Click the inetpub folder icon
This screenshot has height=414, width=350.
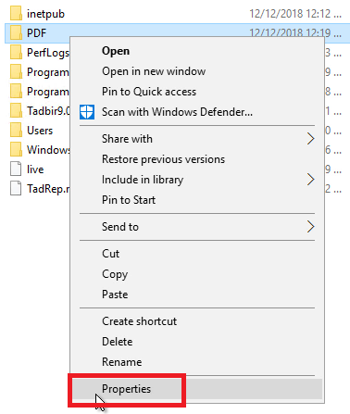[16, 13]
